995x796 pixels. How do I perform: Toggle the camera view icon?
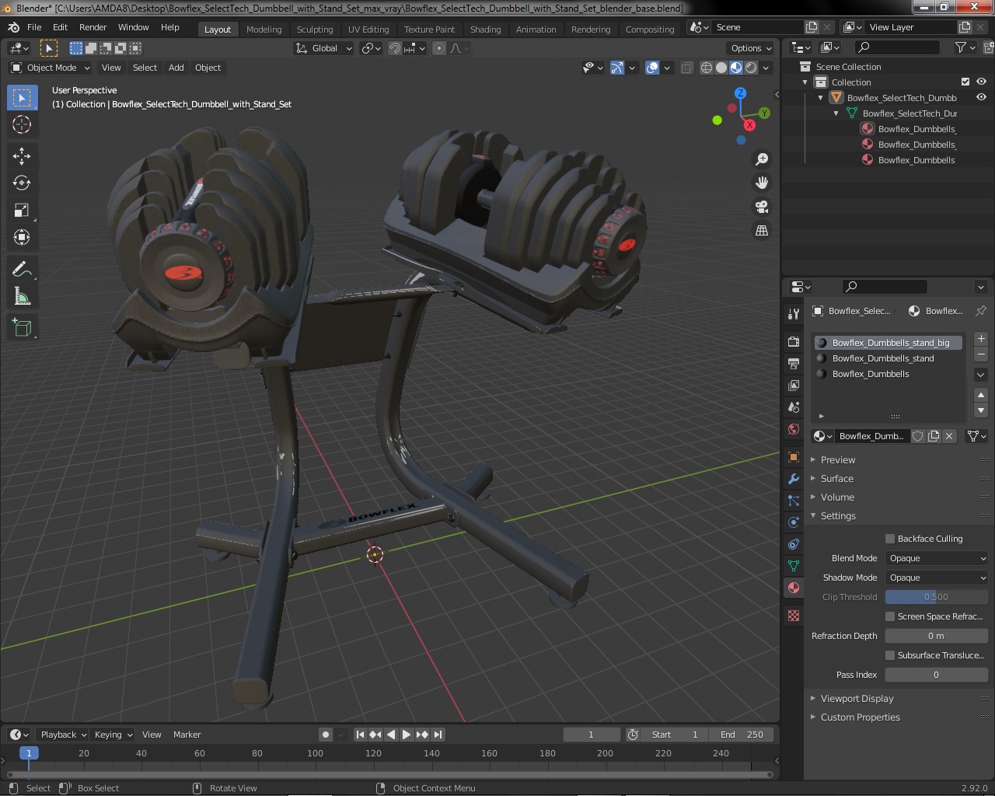[x=762, y=207]
